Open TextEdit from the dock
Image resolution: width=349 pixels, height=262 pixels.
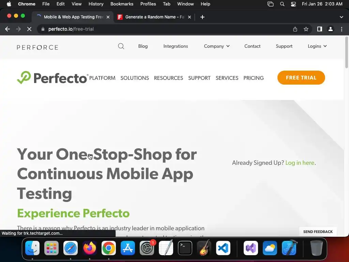pos(166,248)
